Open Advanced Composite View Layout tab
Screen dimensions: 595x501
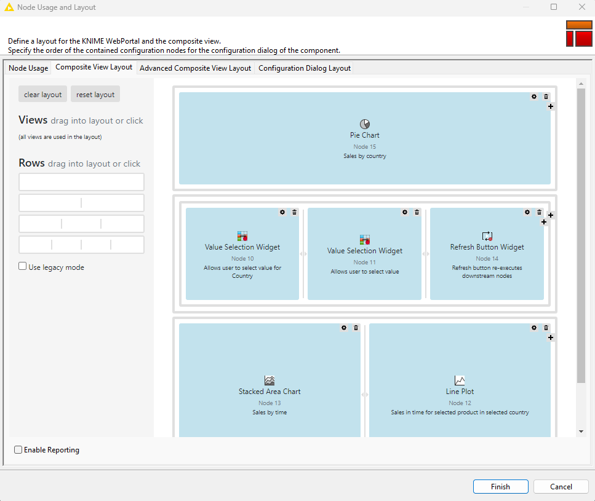pos(195,68)
